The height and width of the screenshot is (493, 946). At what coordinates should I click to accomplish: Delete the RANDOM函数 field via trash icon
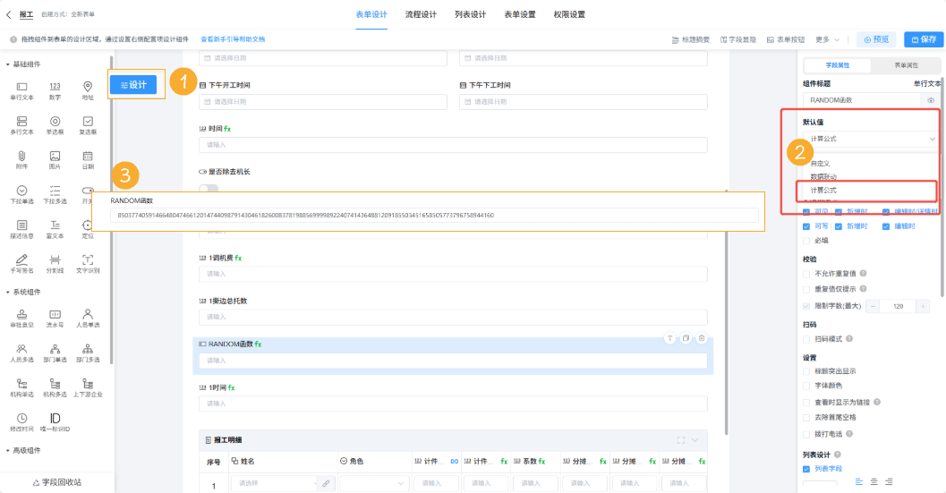tap(702, 338)
